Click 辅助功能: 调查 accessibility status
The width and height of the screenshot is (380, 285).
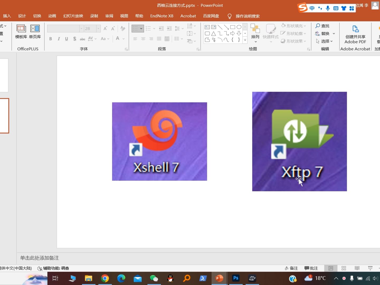(x=53, y=268)
